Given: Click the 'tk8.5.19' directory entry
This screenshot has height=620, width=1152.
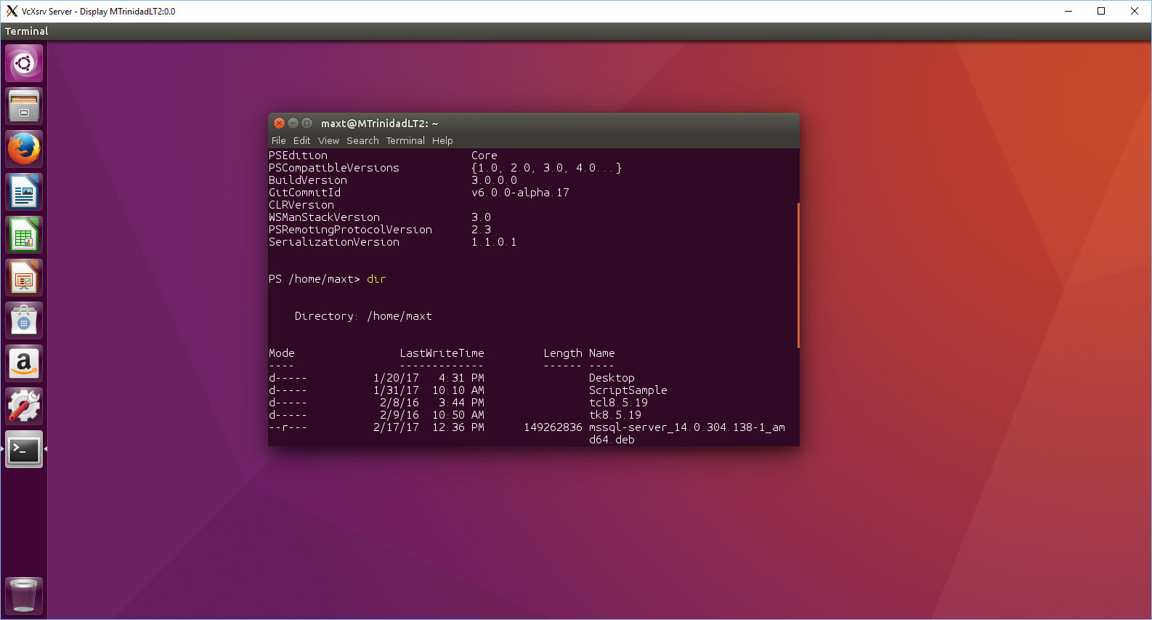Looking at the screenshot, I should click(x=615, y=415).
